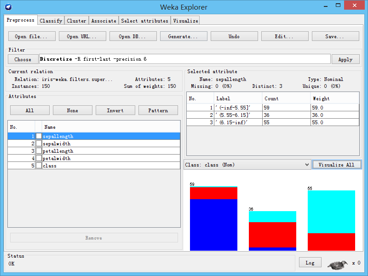Click the Discretize filter configuration field
This screenshot has width=368, height=276.
[x=185, y=59]
